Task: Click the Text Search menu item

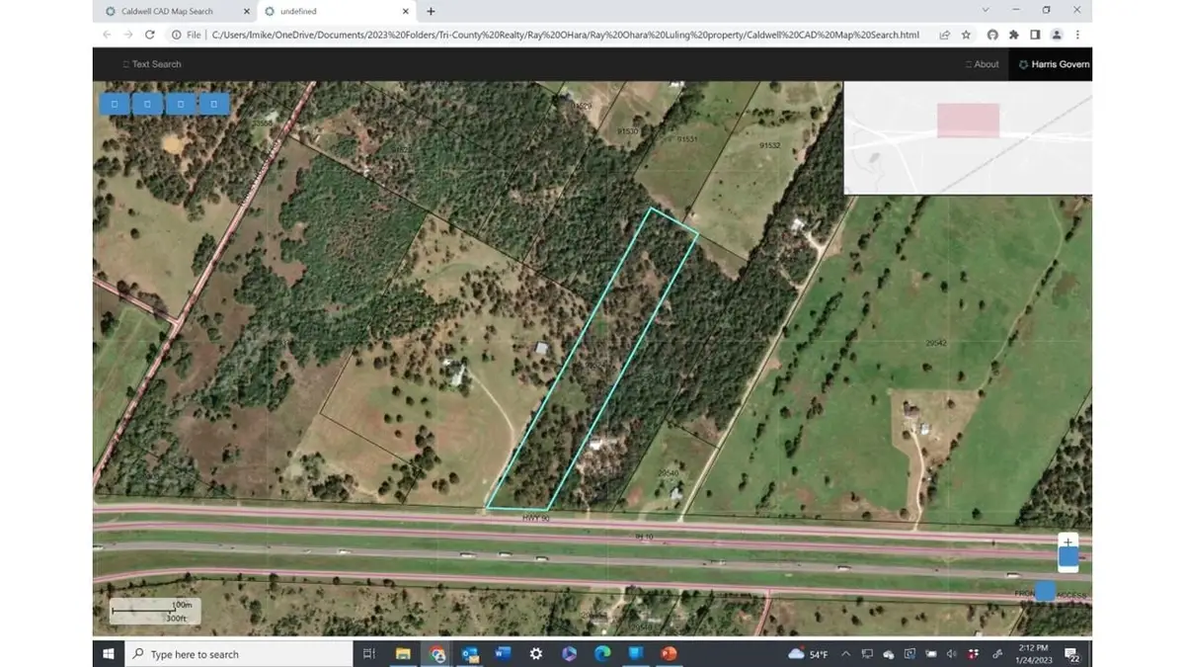Action: tap(152, 63)
